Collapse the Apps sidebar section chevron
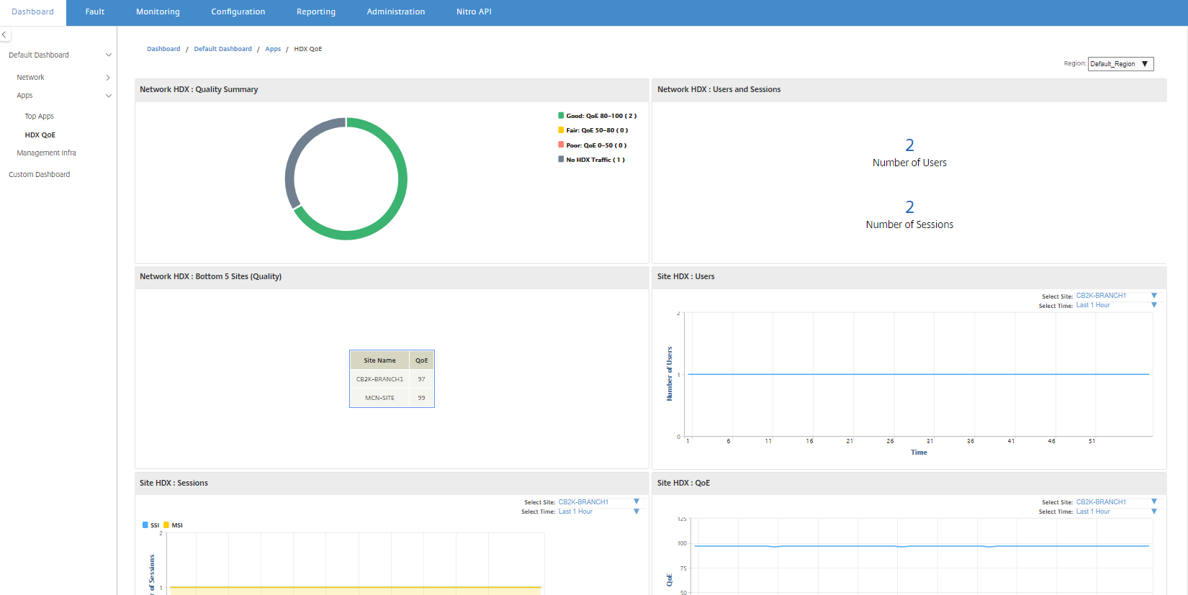This screenshot has height=595, width=1188. click(109, 96)
